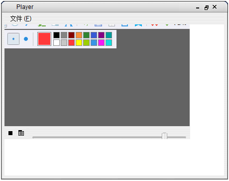
Task: Pick the light blue swatch in bottom row
Action: 94,42
